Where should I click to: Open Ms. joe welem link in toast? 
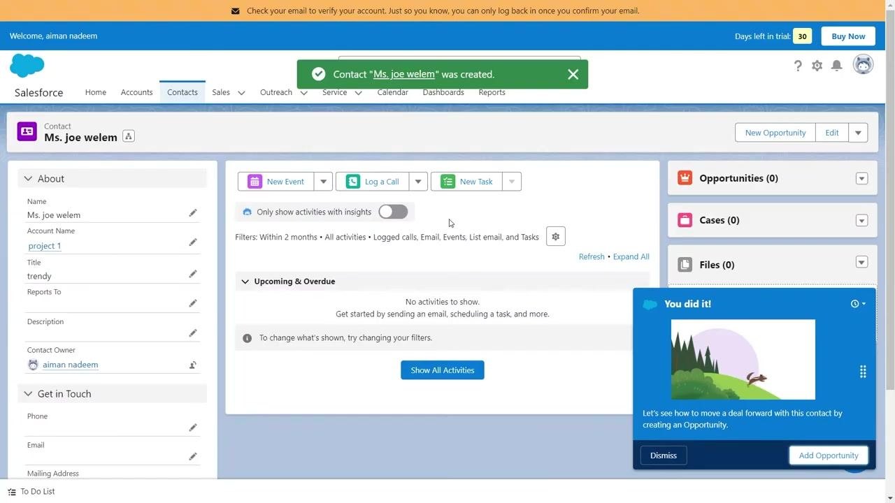point(404,74)
